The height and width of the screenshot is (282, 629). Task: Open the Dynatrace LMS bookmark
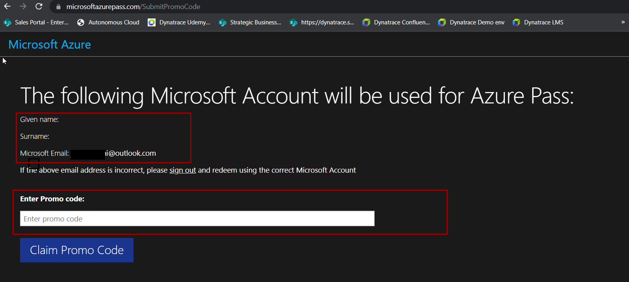[538, 22]
